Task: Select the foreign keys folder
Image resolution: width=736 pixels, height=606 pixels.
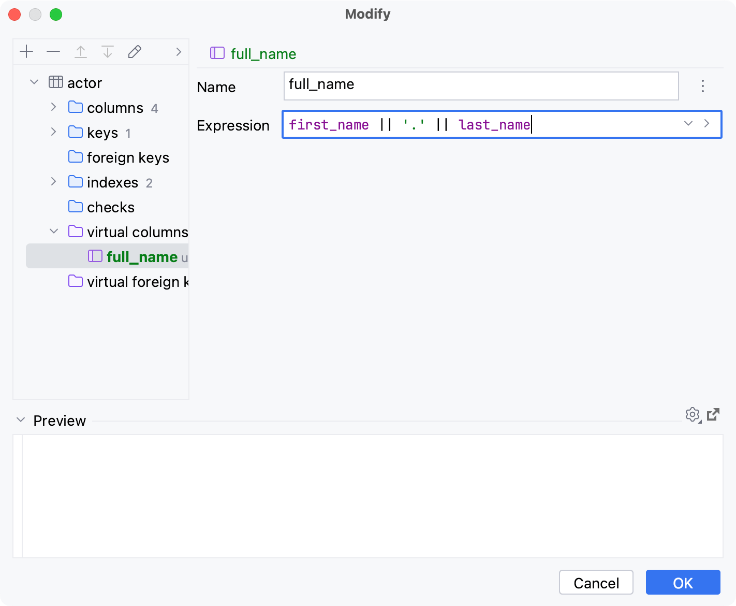Action: 128,157
